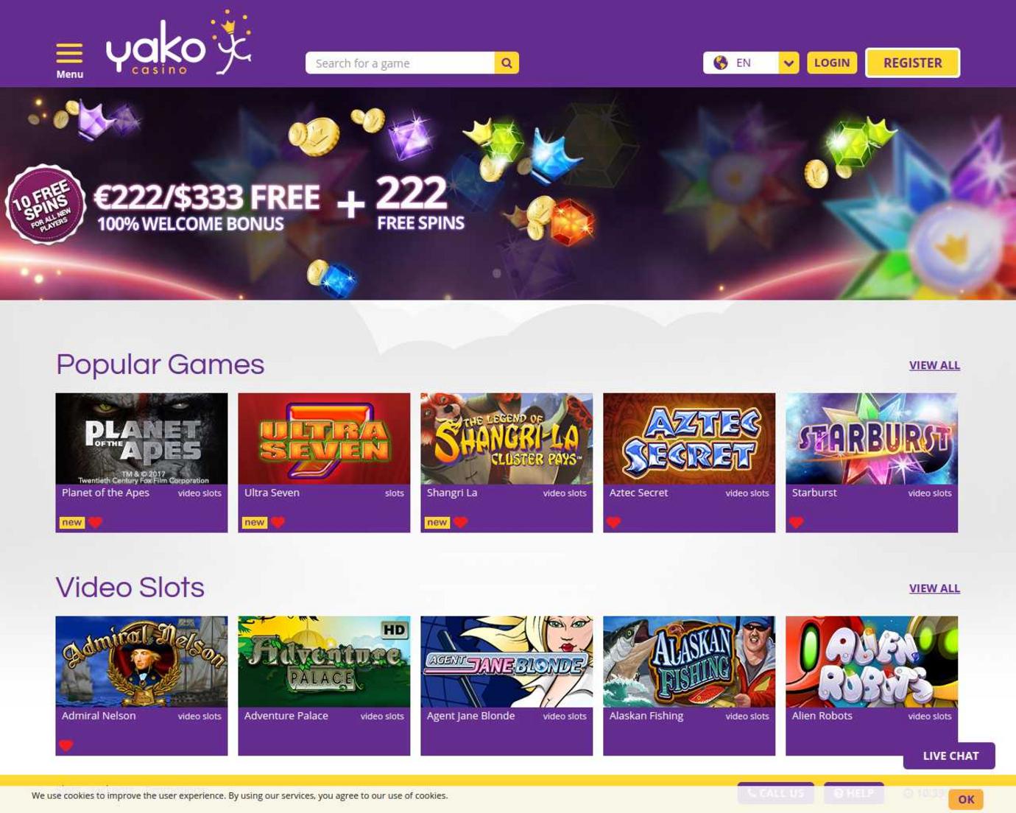Expand the EN language dropdown arrow
This screenshot has height=813, width=1016.
pyautogui.click(x=789, y=63)
